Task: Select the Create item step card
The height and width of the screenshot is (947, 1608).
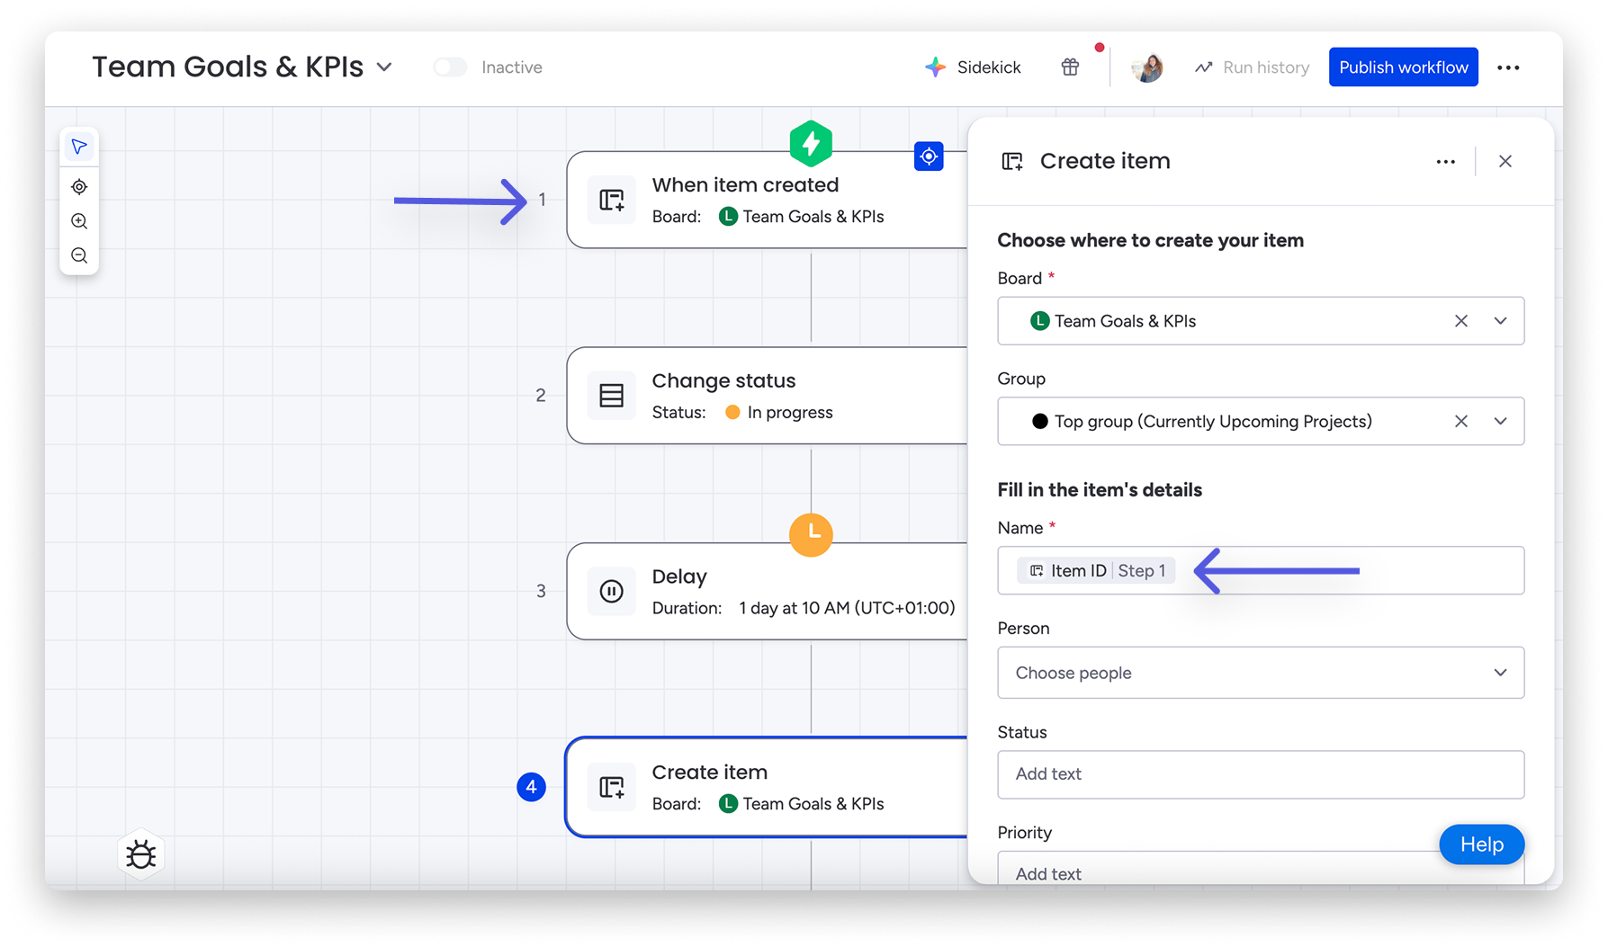Action: (767, 787)
